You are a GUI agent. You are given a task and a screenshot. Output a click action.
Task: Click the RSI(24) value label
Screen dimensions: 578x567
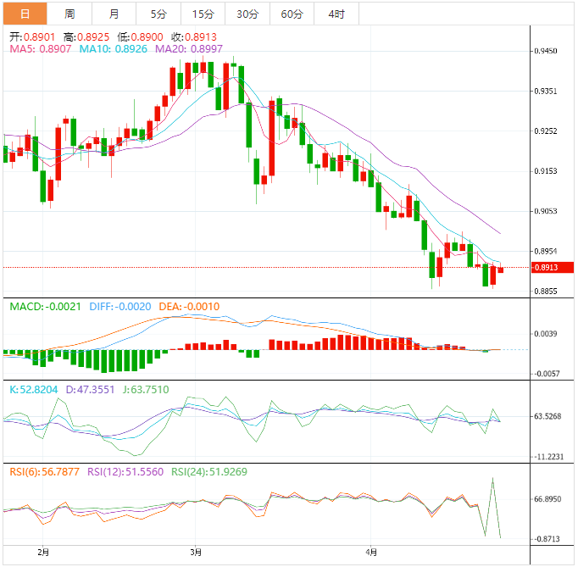pyautogui.click(x=209, y=472)
